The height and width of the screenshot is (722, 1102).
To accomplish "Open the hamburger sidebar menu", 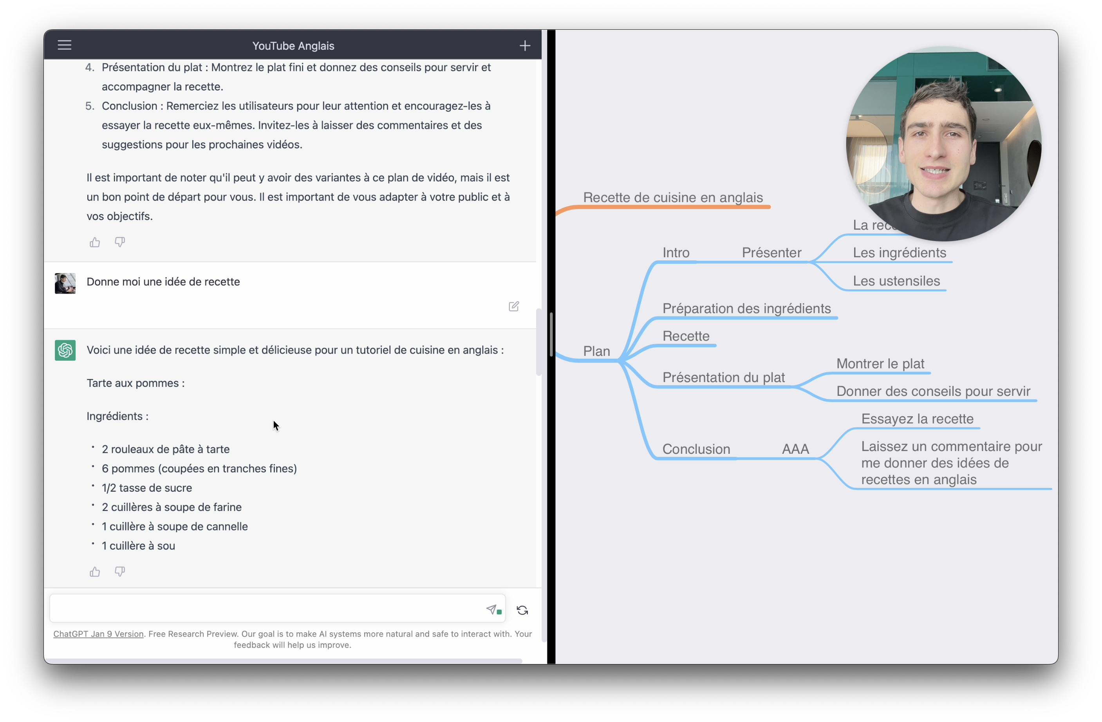I will point(64,45).
